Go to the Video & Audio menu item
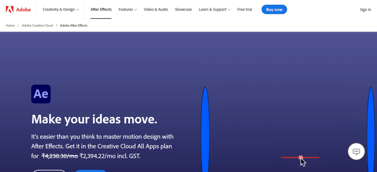This screenshot has height=172, width=377. (x=156, y=10)
